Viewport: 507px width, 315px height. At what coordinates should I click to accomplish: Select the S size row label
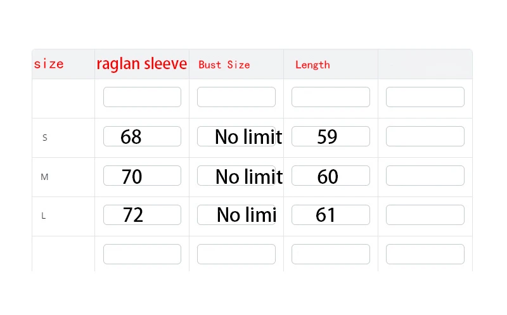tap(44, 138)
